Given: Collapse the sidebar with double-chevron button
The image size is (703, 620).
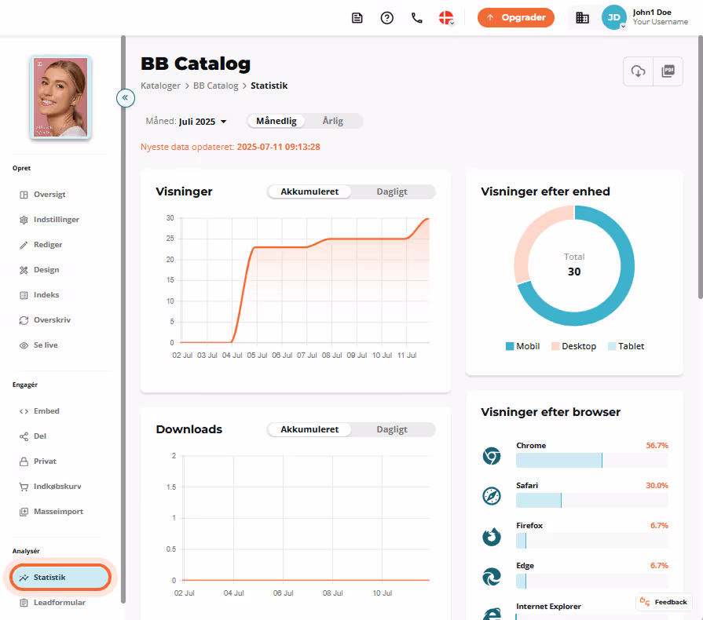Looking at the screenshot, I should 126,97.
